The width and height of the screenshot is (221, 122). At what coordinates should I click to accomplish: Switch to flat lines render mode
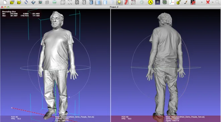[91, 2]
